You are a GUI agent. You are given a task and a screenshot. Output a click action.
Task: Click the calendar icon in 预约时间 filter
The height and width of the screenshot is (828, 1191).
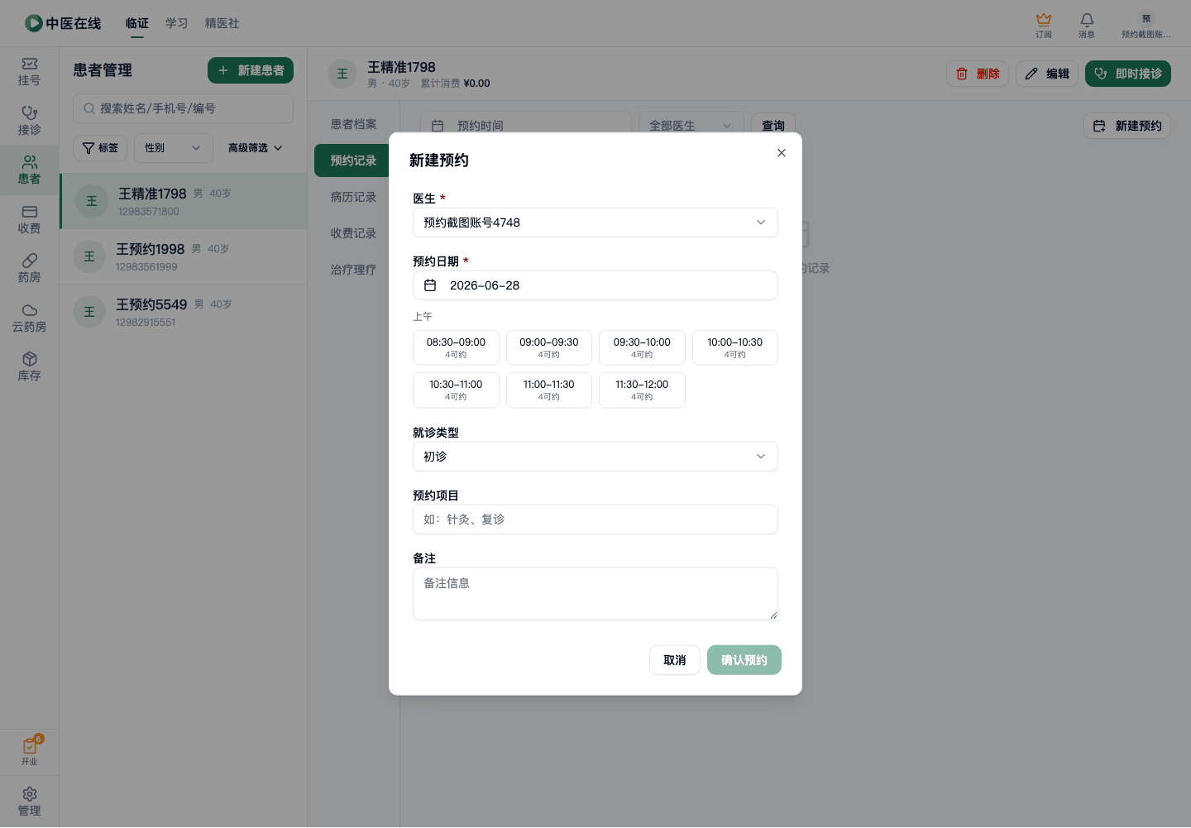pos(438,126)
